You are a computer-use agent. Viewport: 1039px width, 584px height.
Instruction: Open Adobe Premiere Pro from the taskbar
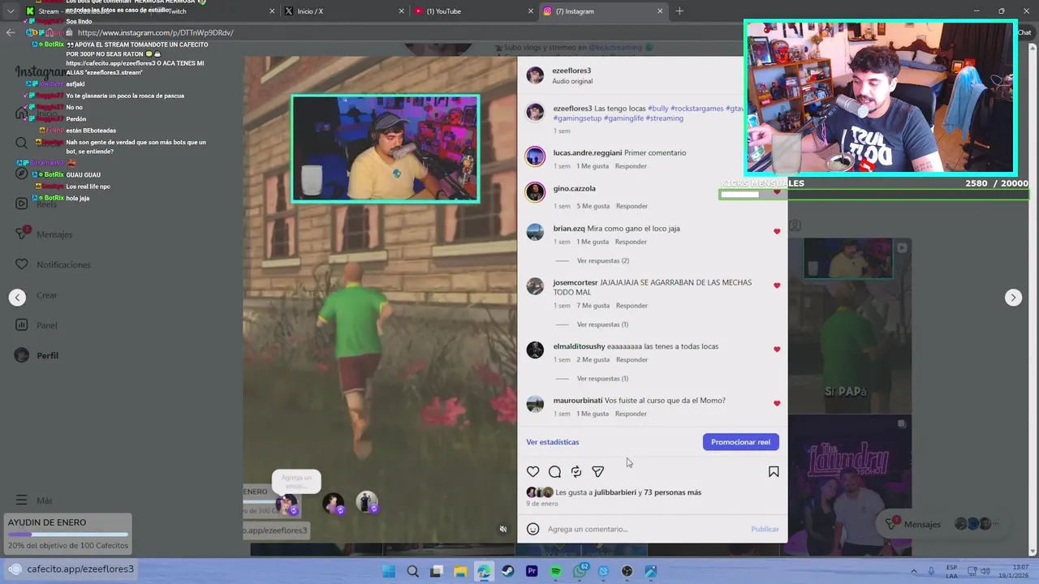point(532,571)
